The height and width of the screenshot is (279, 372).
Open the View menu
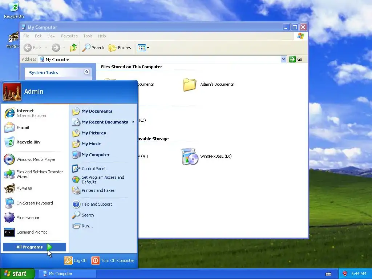[51, 36]
